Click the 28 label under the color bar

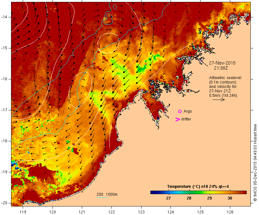coord(189,198)
